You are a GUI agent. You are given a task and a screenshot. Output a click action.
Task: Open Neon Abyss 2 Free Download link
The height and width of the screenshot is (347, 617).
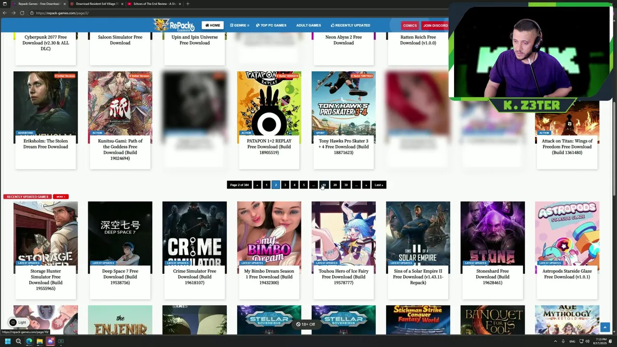tap(344, 40)
